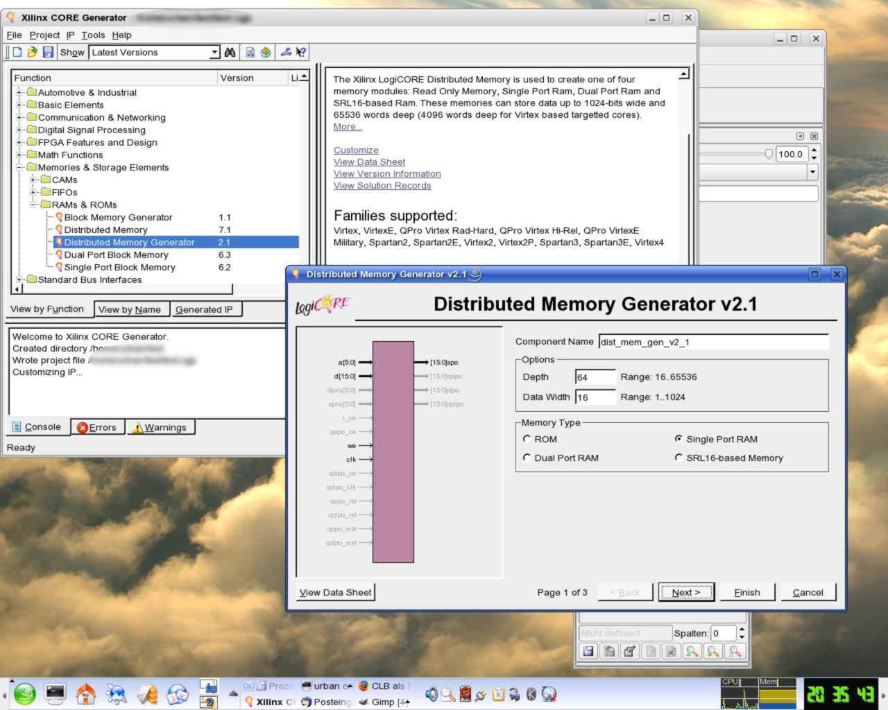Viewport: 888px width, 710px height.
Task: Click View Data Sheet button in dialog
Action: point(336,592)
